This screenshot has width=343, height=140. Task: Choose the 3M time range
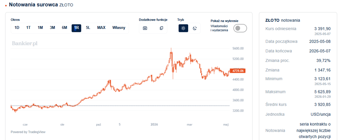pyautogui.click(x=52, y=28)
